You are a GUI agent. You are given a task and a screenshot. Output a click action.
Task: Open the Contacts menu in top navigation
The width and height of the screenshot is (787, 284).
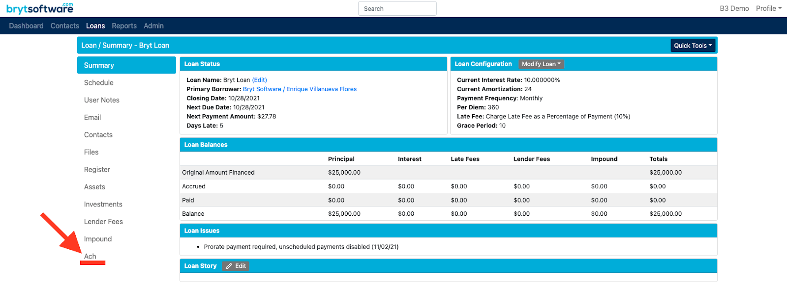point(65,26)
